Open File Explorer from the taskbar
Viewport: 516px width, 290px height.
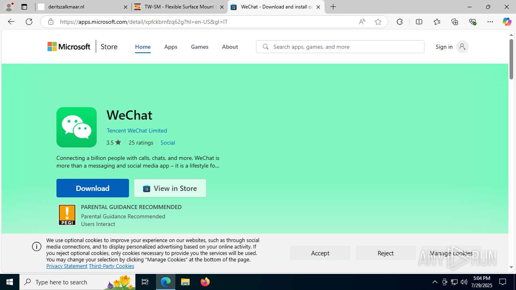coord(185,282)
